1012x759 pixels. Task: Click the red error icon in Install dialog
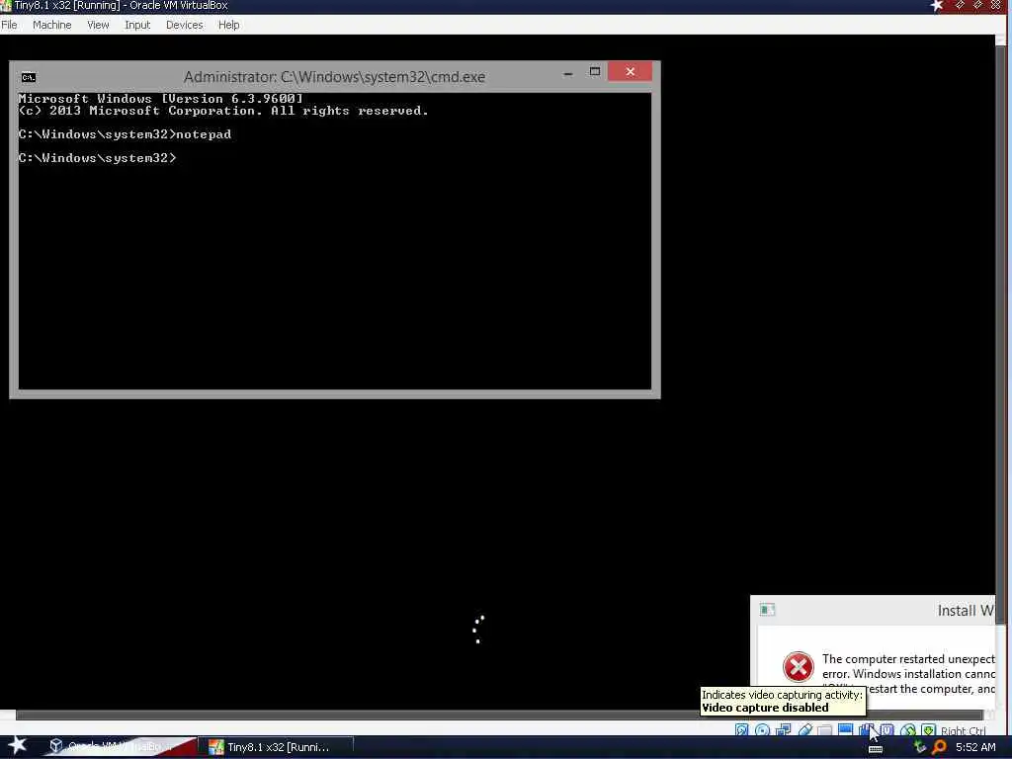click(799, 667)
